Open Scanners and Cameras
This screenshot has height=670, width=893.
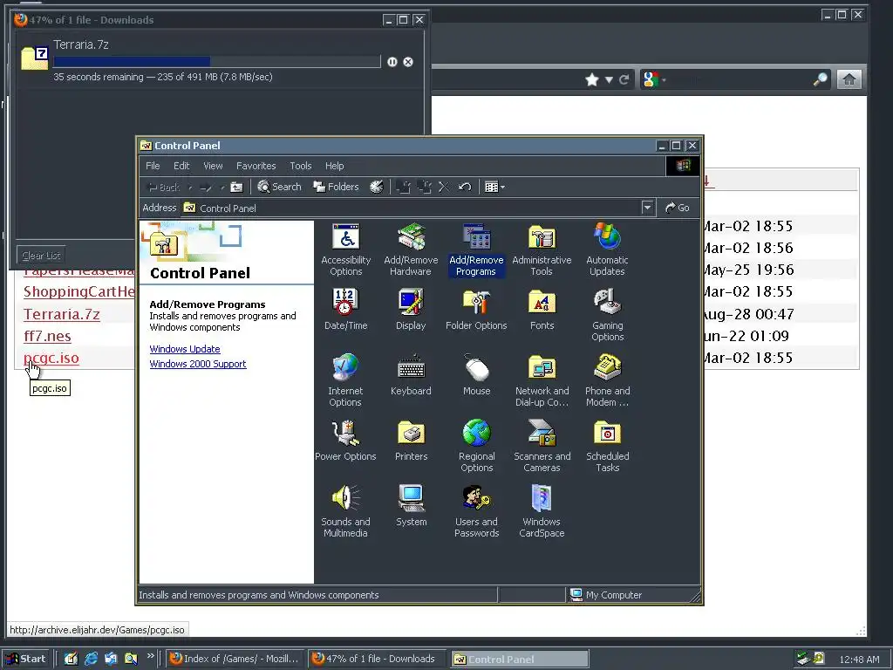(x=542, y=446)
